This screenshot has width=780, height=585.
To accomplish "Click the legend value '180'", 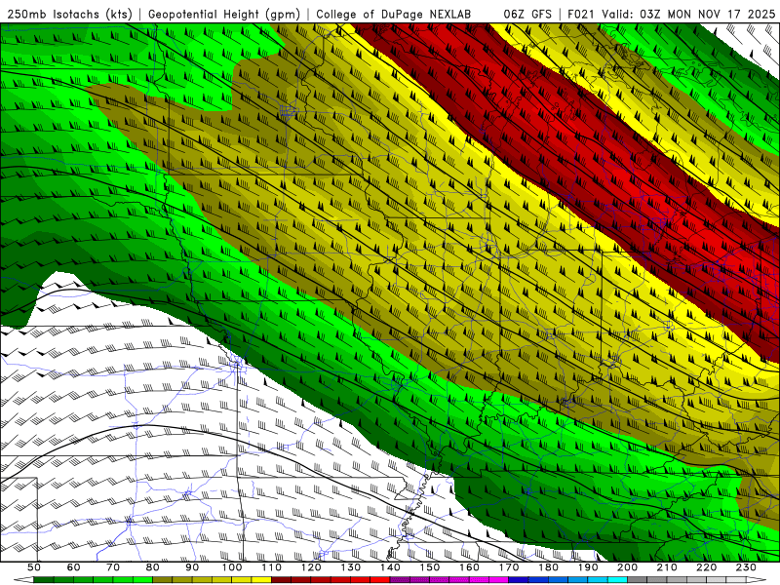I will (x=549, y=567).
